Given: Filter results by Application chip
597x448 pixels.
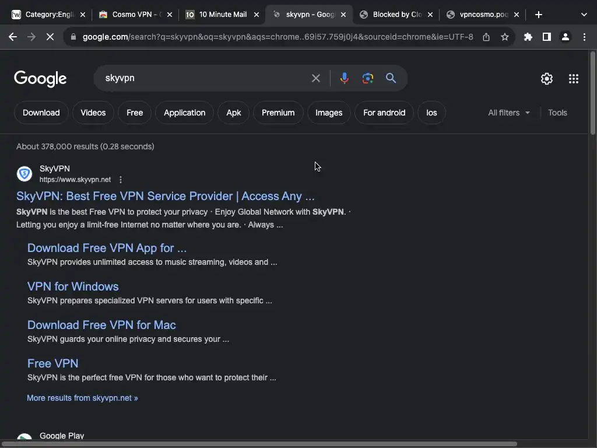Looking at the screenshot, I should pos(185,113).
